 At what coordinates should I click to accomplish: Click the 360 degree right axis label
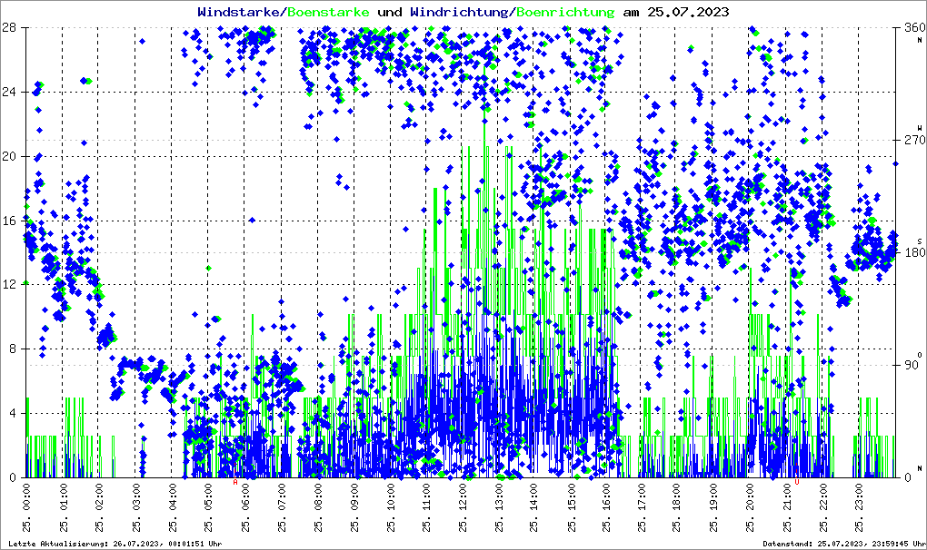tap(914, 27)
